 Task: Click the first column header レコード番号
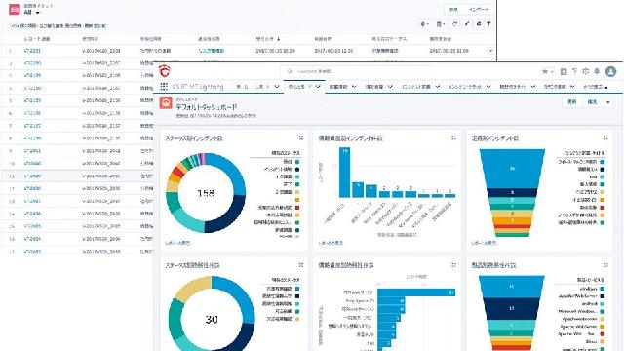37,39
